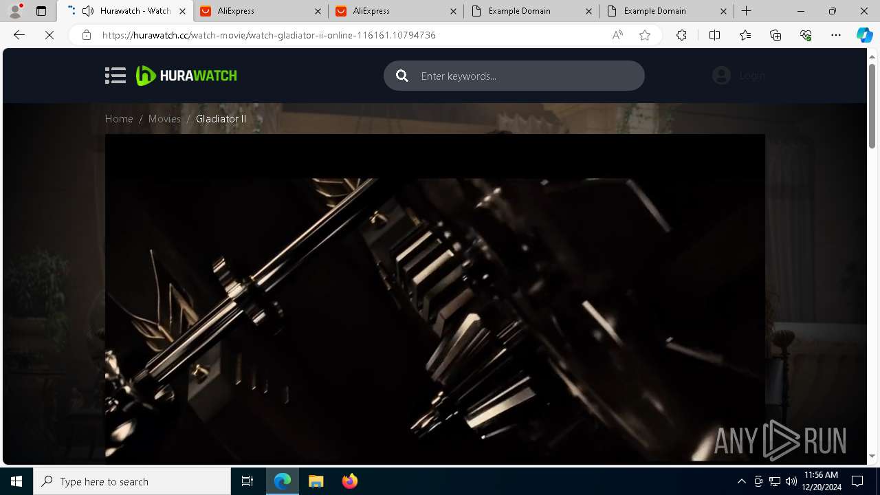This screenshot has width=880, height=495.
Task: Click the taskbar search box
Action: [132, 481]
